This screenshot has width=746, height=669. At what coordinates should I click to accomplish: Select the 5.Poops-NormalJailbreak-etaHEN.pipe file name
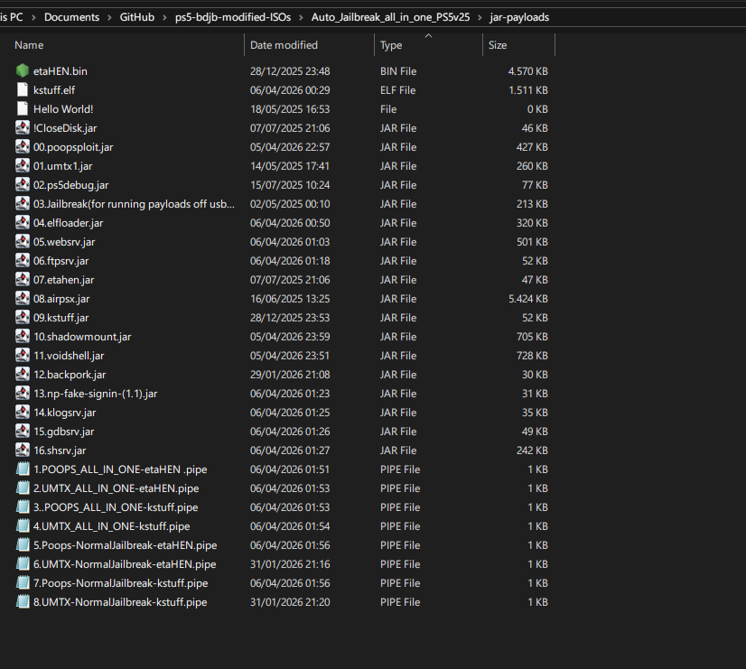[x=126, y=545]
